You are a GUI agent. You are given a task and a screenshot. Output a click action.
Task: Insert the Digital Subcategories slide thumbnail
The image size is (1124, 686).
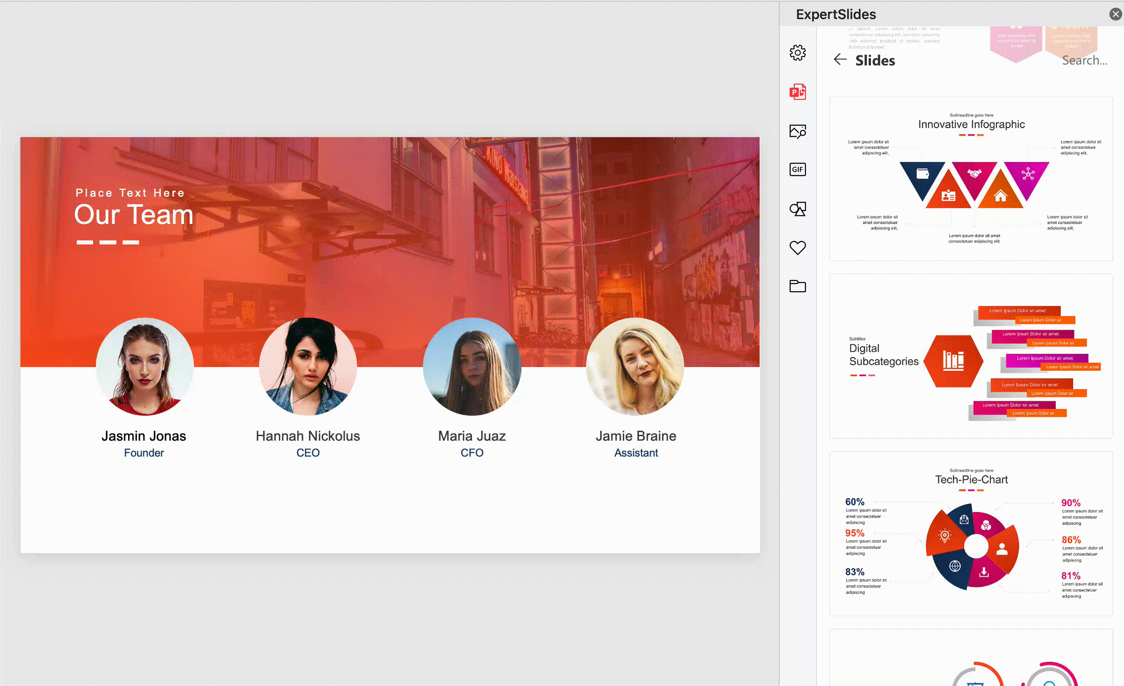971,356
